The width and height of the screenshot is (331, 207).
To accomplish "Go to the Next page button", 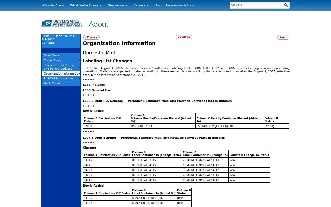I will tap(283, 38).
